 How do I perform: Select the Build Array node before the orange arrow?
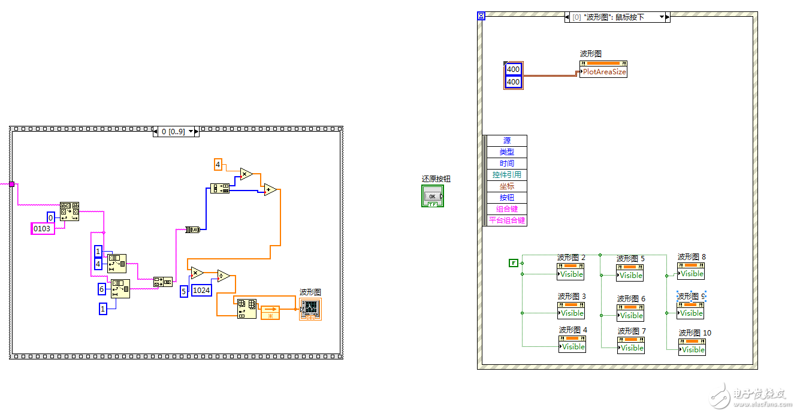[x=247, y=309]
